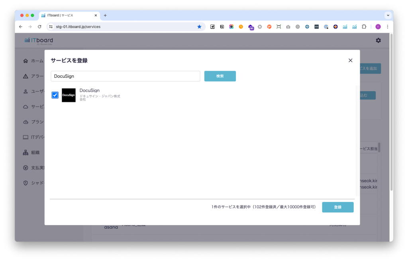Image resolution: width=408 pixels, height=261 pixels.
Task: Click the organization hierarchy icon 組織
Action: point(26,152)
